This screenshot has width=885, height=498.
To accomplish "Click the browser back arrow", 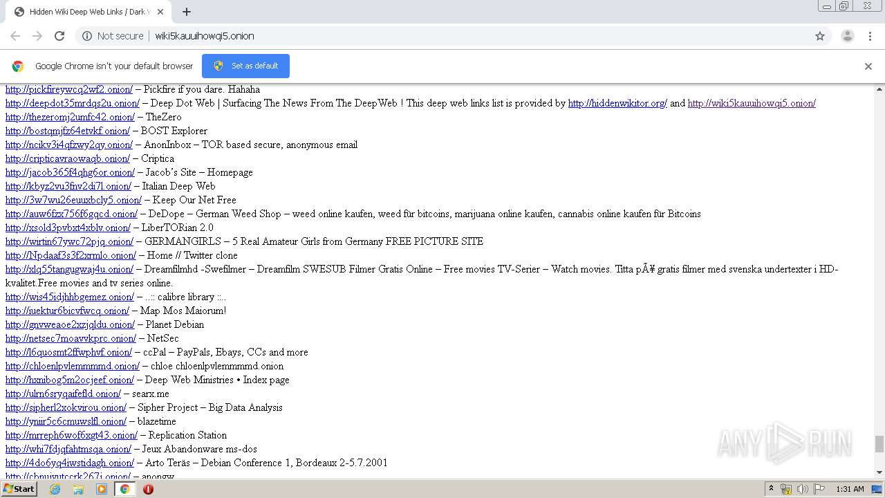I will click(15, 36).
